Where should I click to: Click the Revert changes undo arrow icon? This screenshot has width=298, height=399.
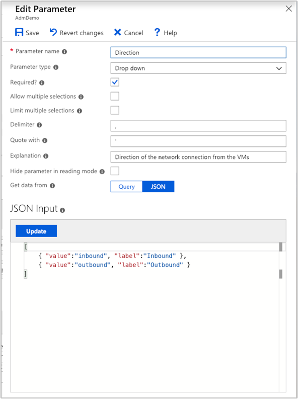[53, 32]
